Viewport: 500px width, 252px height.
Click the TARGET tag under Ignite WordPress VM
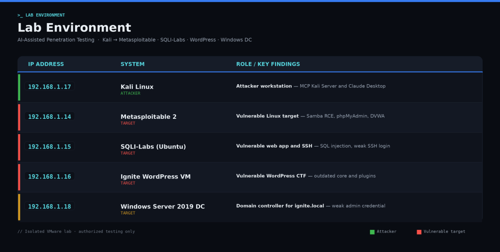pyautogui.click(x=128, y=183)
